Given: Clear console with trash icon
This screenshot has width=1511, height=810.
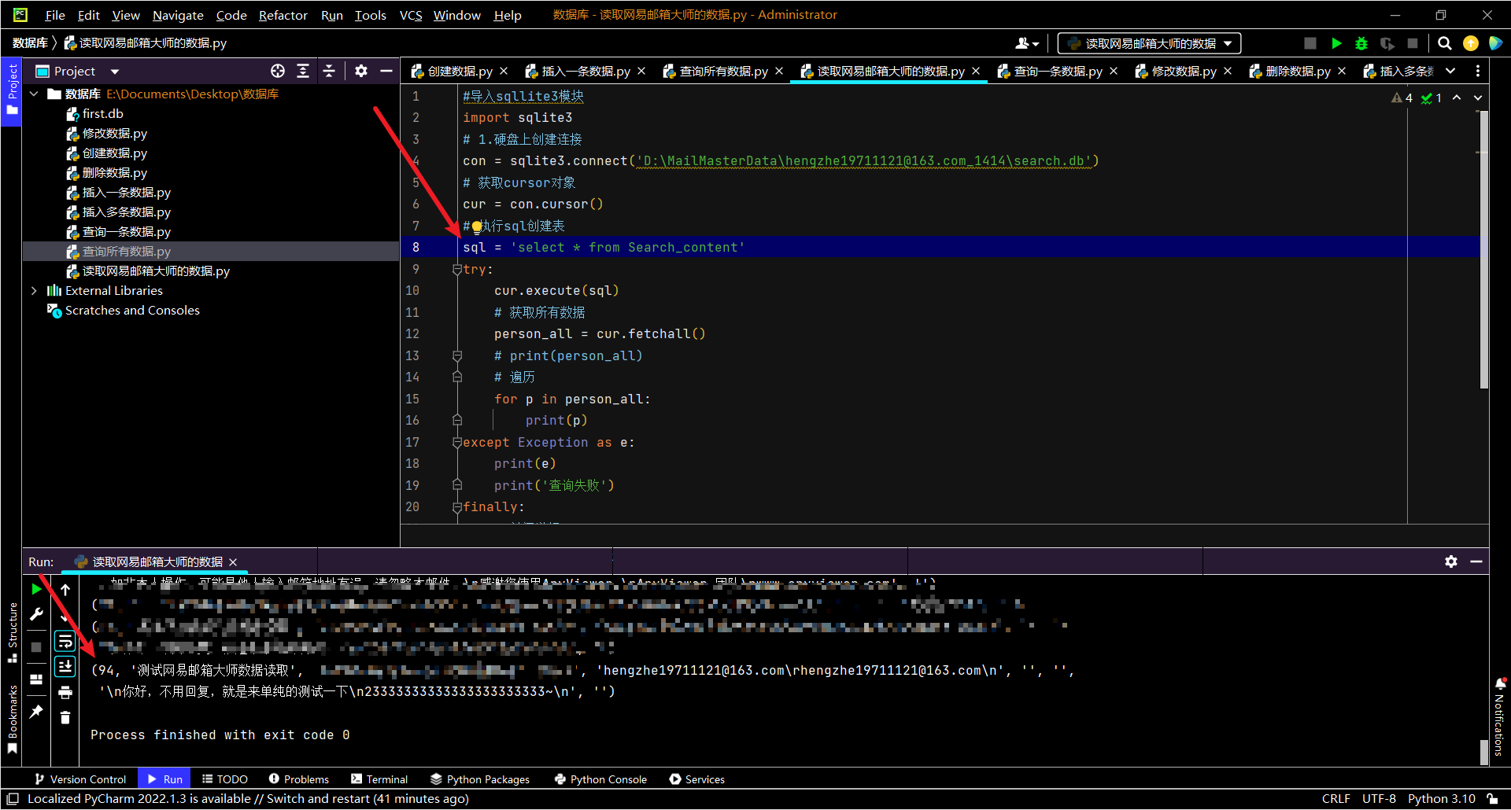Looking at the screenshot, I should [65, 717].
